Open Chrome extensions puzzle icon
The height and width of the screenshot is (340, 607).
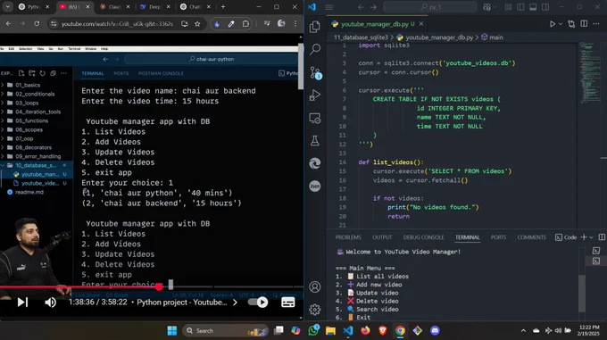tap(245, 23)
